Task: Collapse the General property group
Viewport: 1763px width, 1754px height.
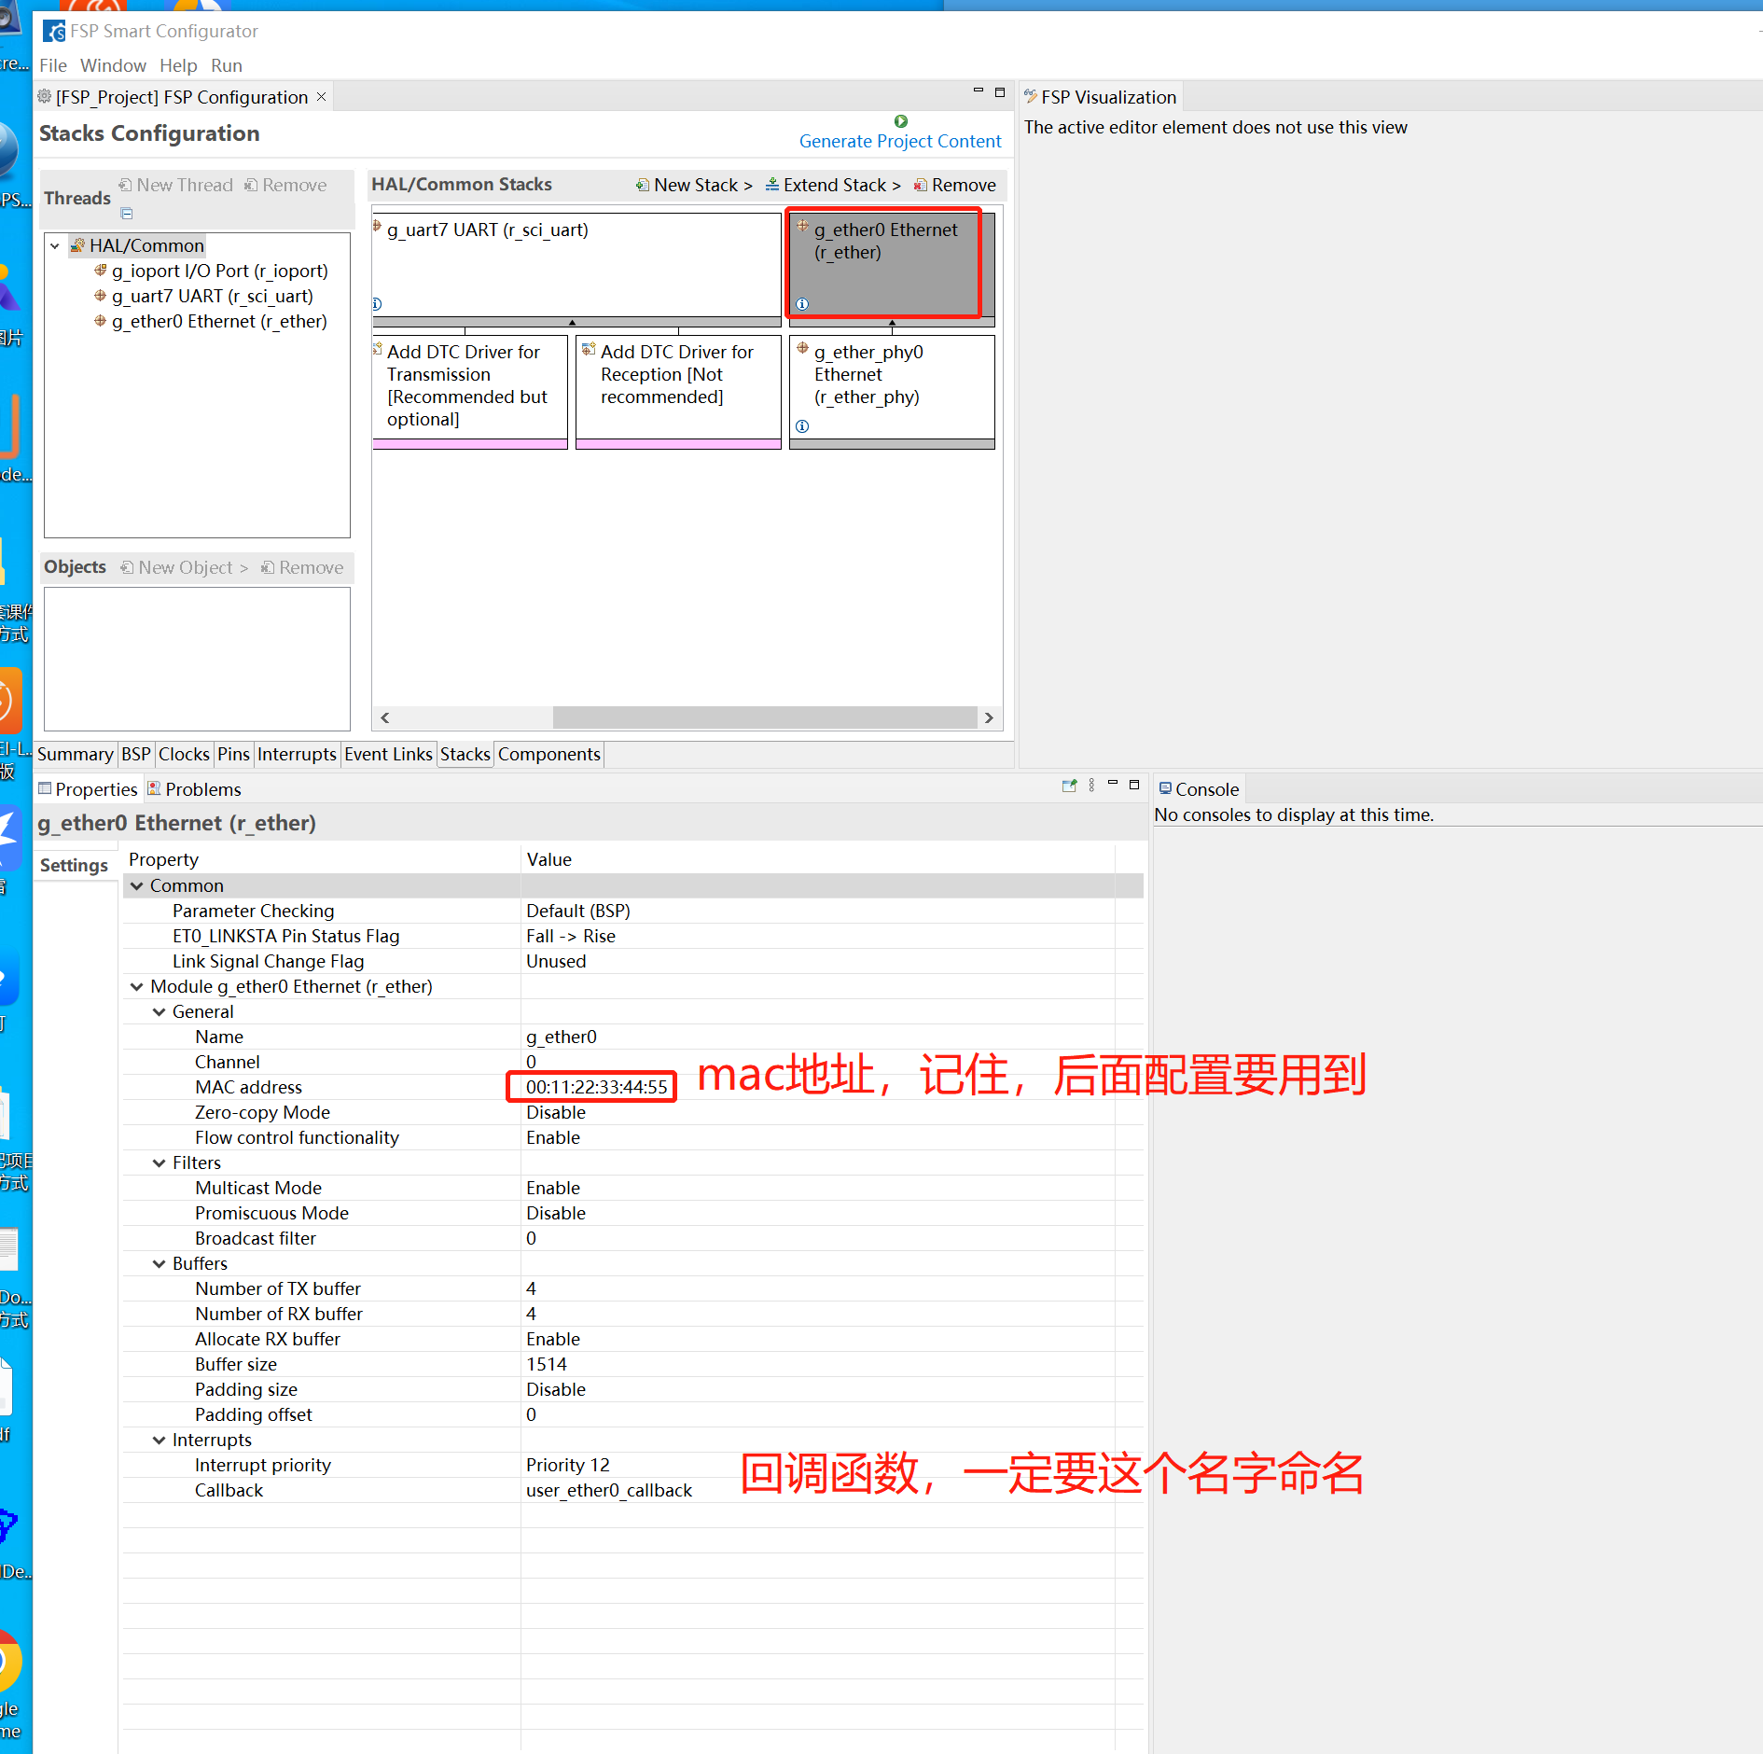Action: tap(160, 1011)
